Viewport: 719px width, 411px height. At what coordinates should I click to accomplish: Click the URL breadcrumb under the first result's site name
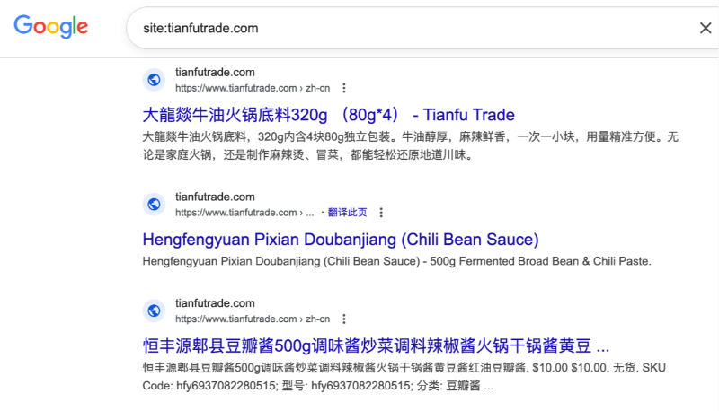pyautogui.click(x=253, y=88)
